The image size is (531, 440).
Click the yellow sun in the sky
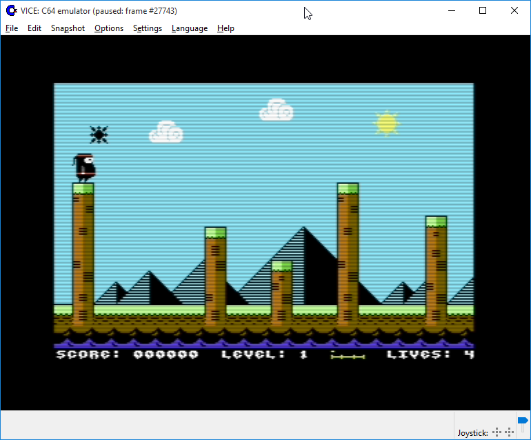(386, 123)
